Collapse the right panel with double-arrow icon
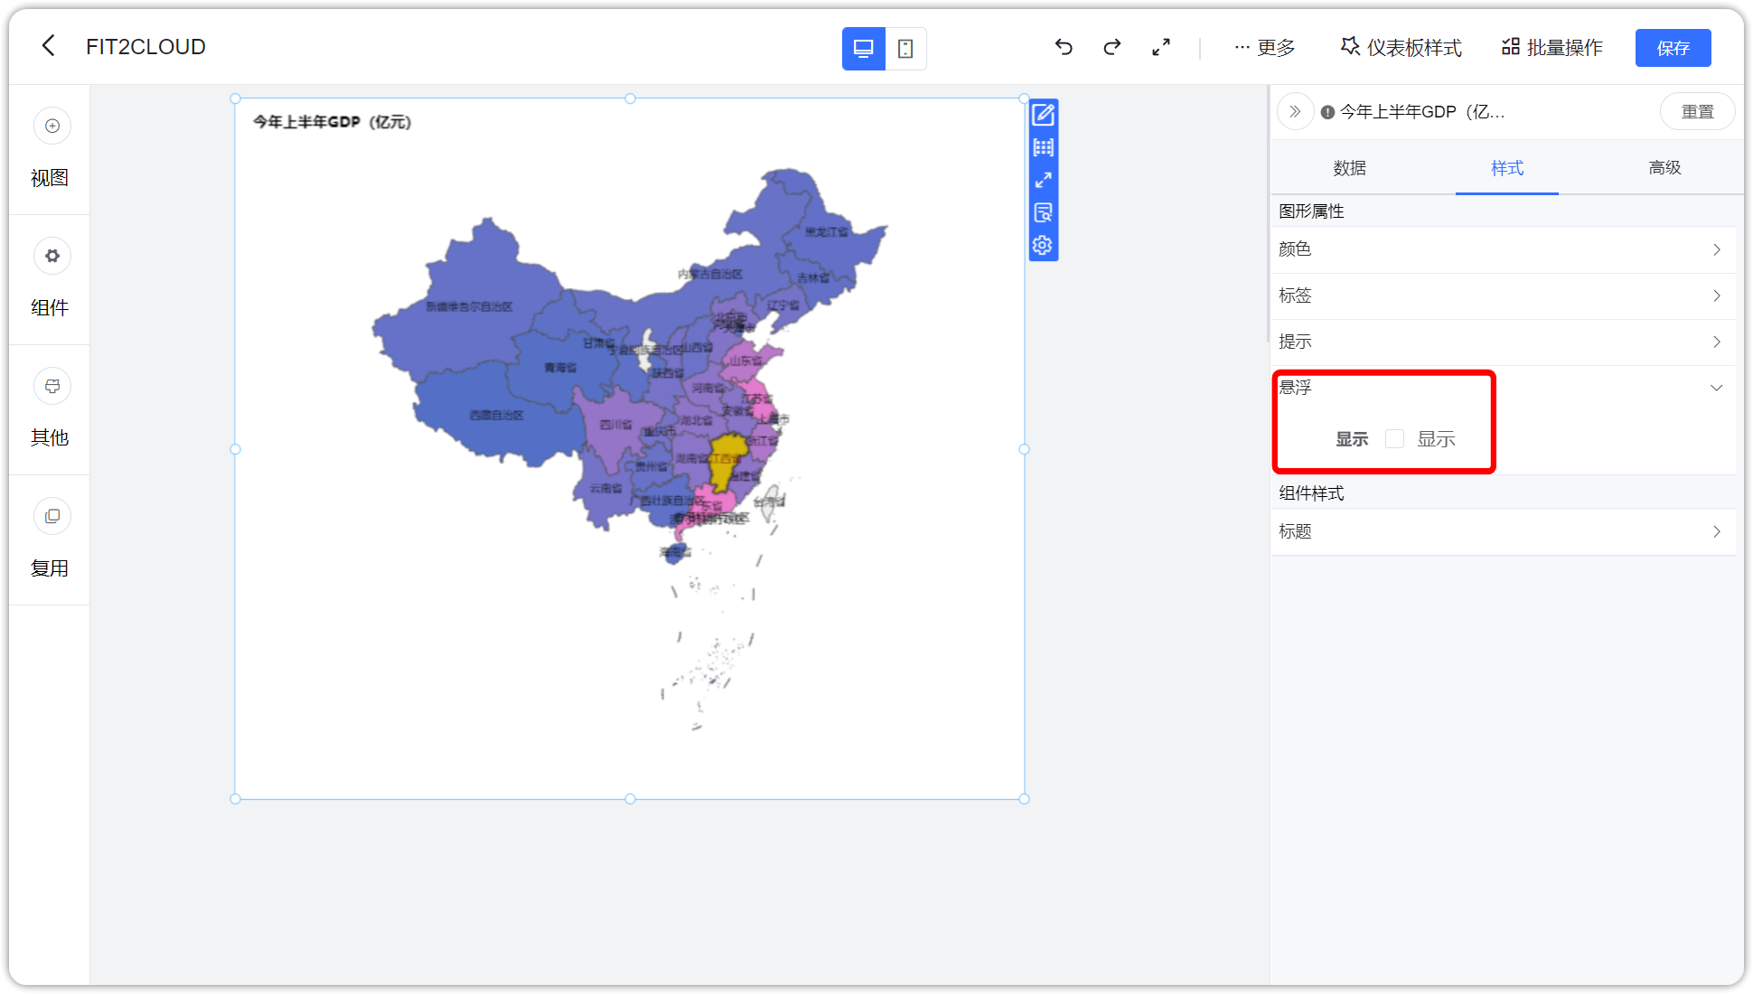This screenshot has height=994, width=1753. point(1295,111)
